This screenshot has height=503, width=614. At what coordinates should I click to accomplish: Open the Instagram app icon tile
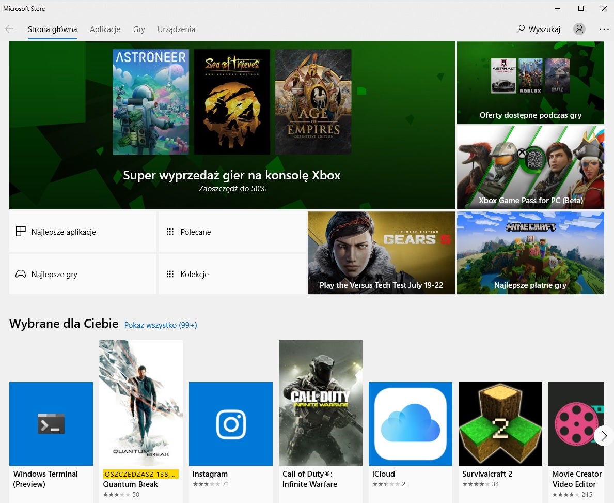pyautogui.click(x=231, y=424)
